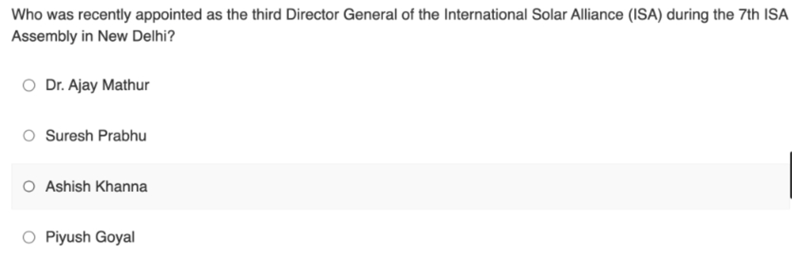Viewport: 792px width, 258px height.
Task: Click the word 'Prabhu' in second option
Action: click(122, 136)
